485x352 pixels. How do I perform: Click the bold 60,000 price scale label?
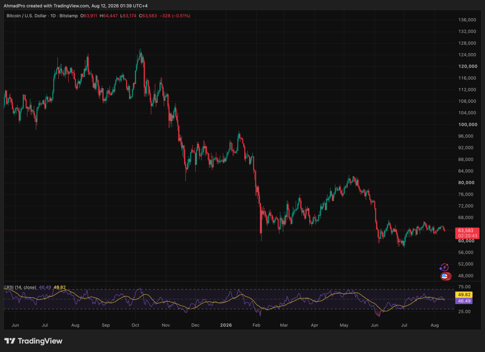(x=466, y=241)
